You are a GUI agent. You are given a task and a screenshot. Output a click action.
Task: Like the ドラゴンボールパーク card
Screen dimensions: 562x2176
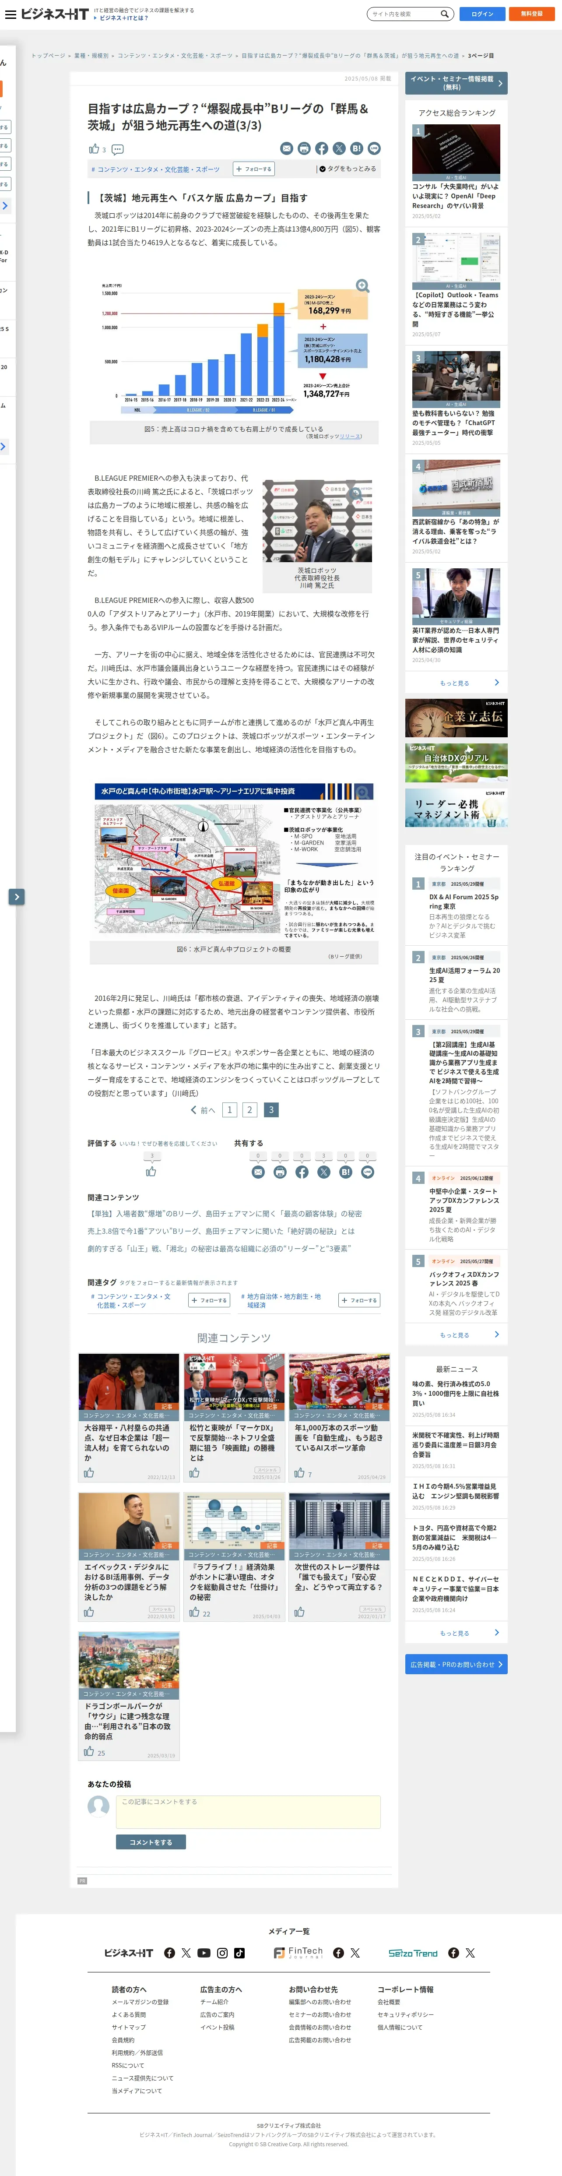click(88, 1751)
